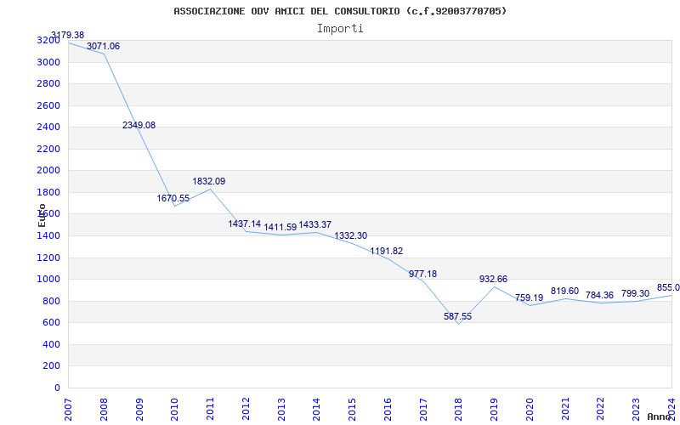Image resolution: width=680 pixels, height=425 pixels.
Task: Click the x-axis year 2011
Action: click(x=210, y=409)
